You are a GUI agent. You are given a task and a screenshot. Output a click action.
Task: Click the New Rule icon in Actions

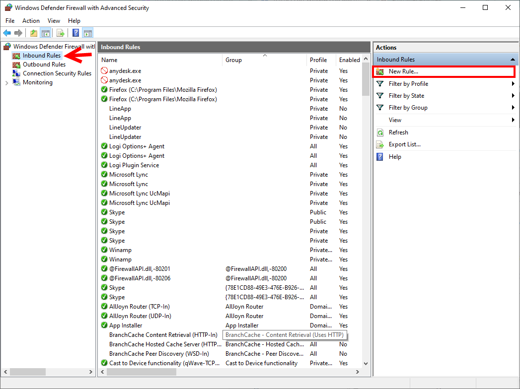pyautogui.click(x=380, y=71)
